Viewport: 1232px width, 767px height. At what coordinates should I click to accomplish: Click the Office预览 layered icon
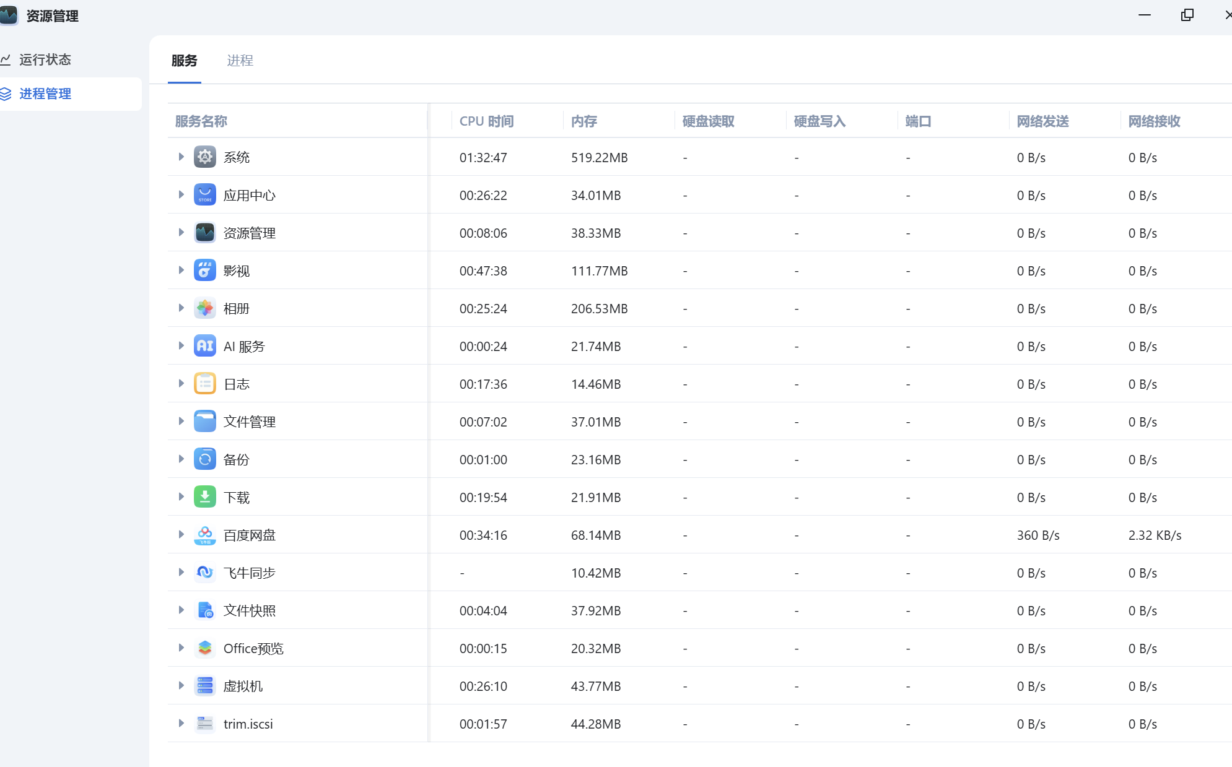[204, 648]
